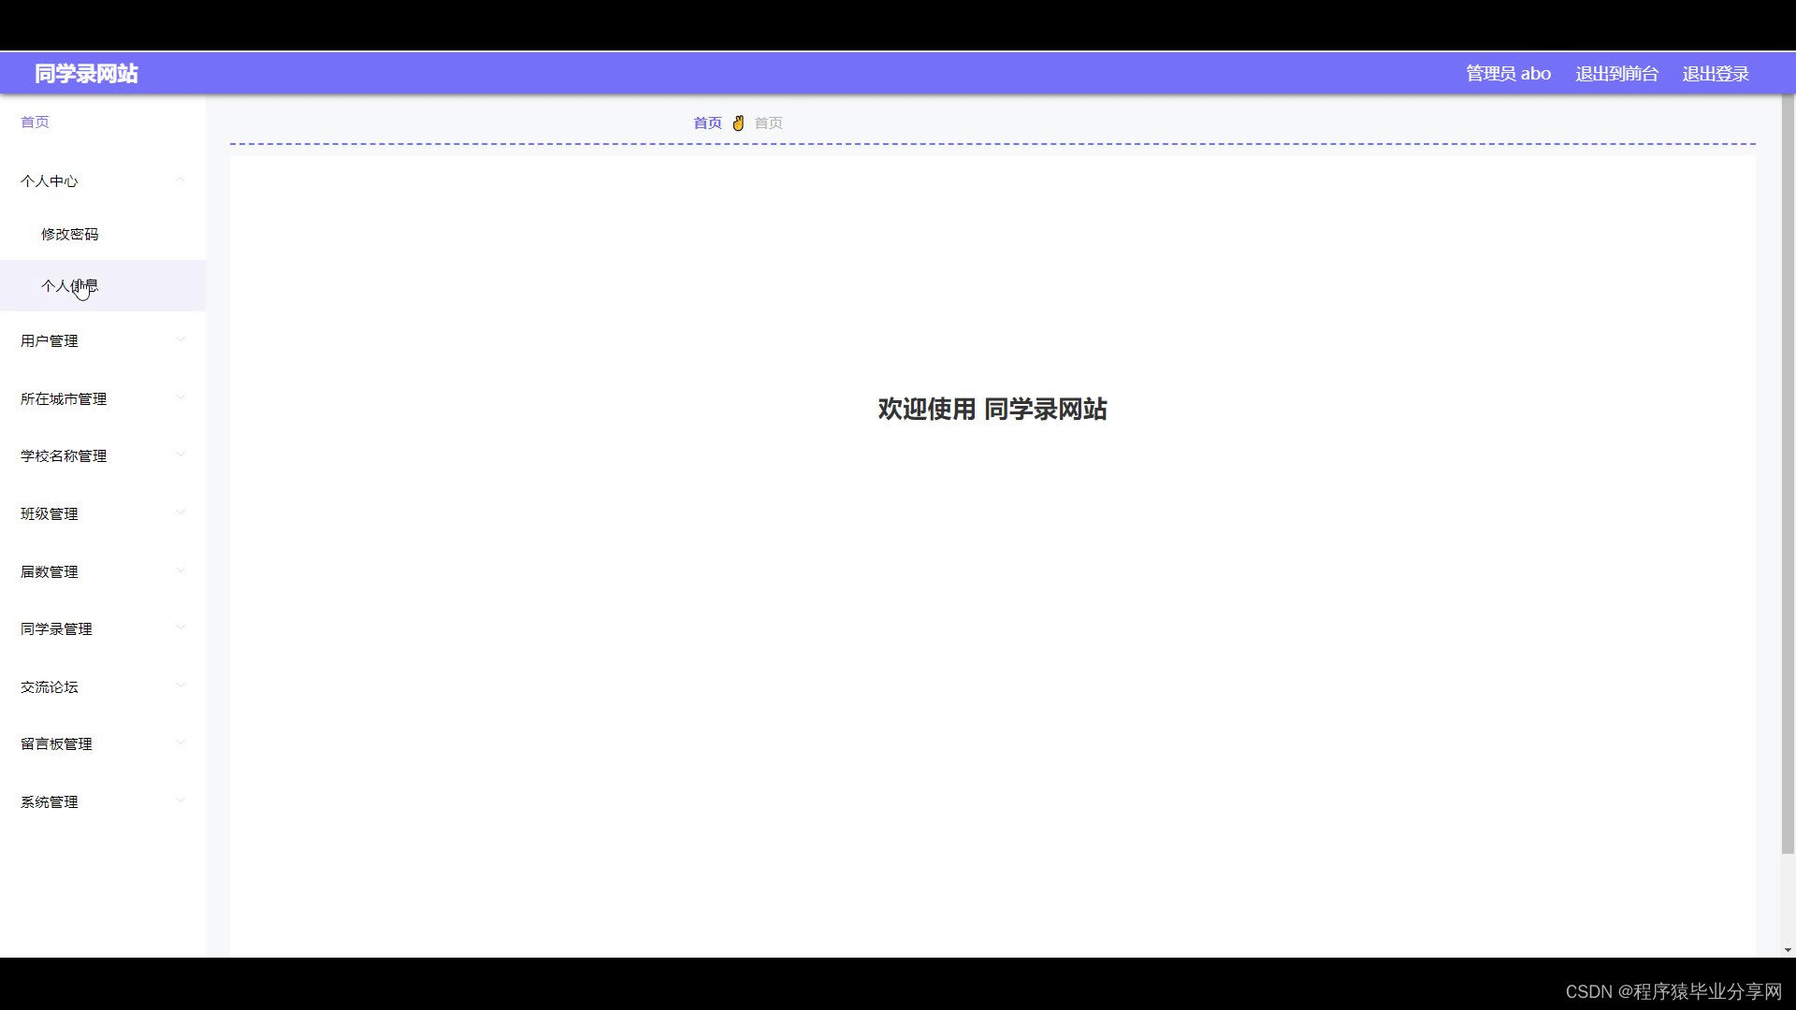Click 退出到前台 in header
This screenshot has width=1796, height=1010.
click(x=1616, y=74)
